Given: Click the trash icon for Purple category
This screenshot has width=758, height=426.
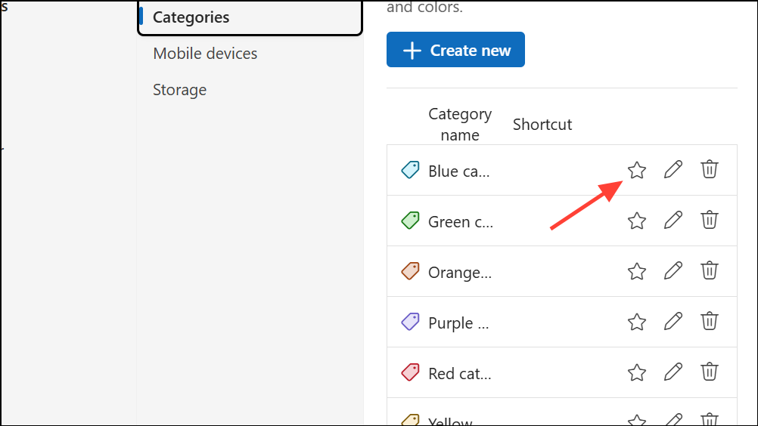Looking at the screenshot, I should click(709, 322).
